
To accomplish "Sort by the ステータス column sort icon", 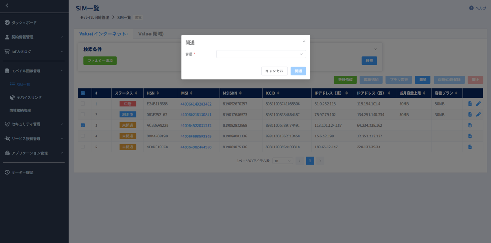I will [136, 93].
